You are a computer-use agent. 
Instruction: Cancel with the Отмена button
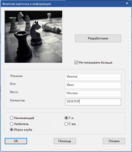click(114, 141)
